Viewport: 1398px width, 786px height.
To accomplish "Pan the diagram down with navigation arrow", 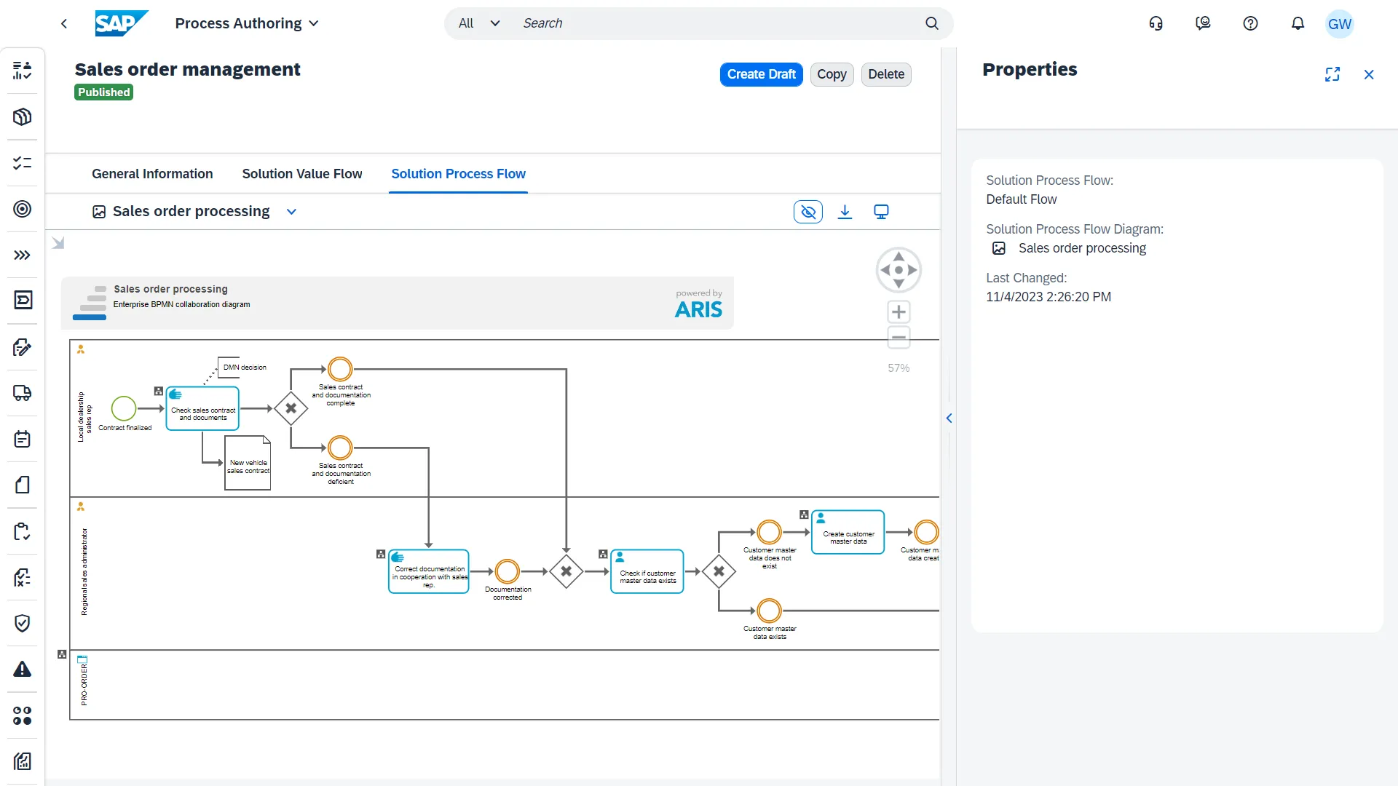I will 899,284.
